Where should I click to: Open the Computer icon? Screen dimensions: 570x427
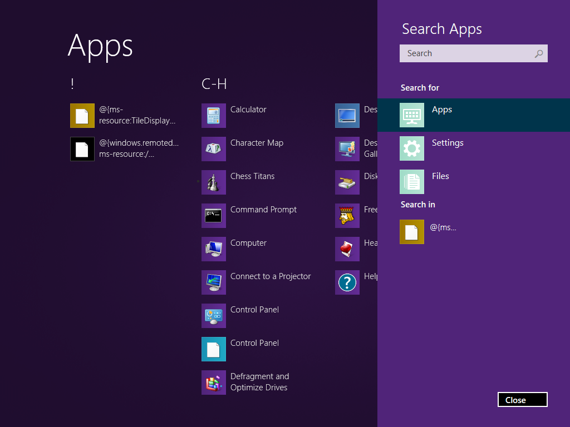tap(213, 249)
